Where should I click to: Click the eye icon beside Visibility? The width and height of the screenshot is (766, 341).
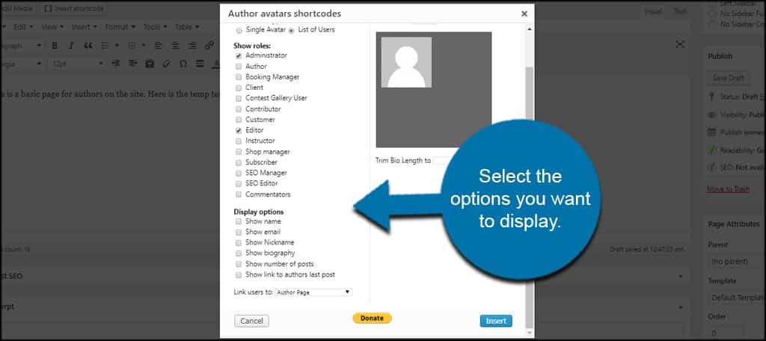pyautogui.click(x=711, y=115)
